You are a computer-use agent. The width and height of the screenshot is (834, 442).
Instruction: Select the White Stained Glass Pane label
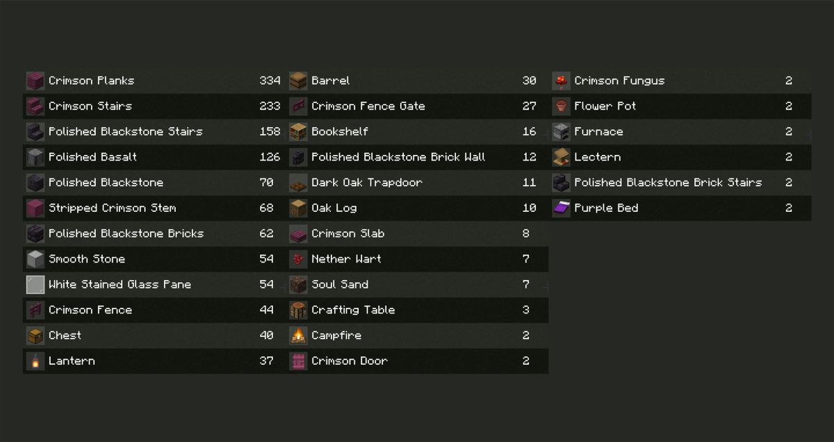120,284
